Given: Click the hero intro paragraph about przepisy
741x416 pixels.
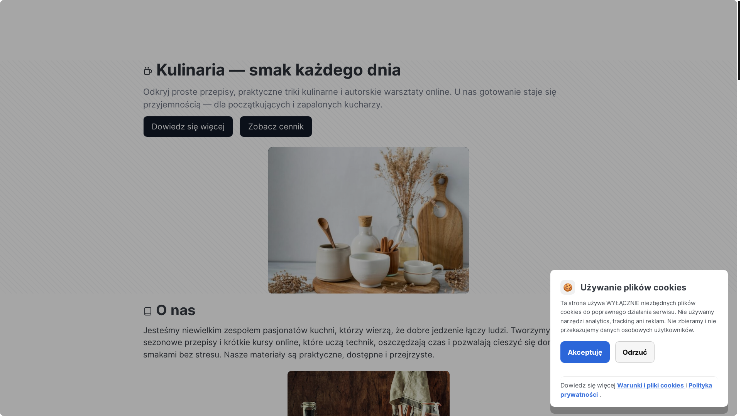Looking at the screenshot, I should tap(350, 98).
